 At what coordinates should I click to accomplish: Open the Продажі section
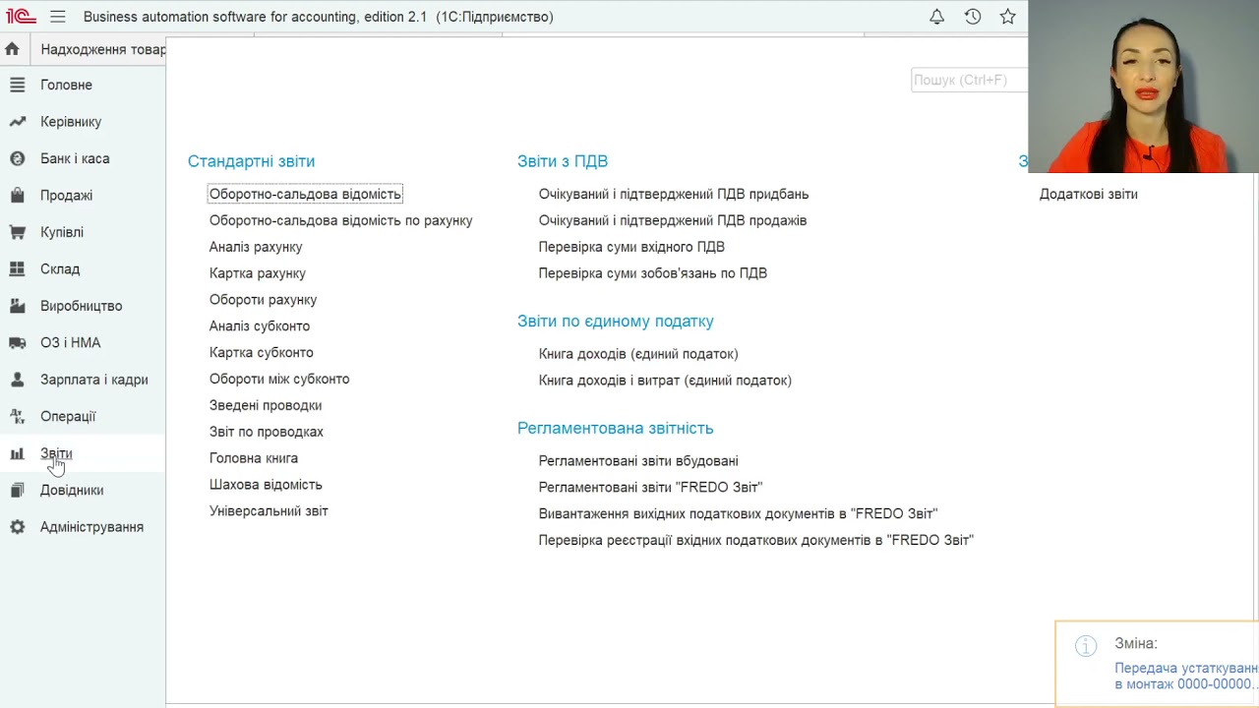(66, 196)
